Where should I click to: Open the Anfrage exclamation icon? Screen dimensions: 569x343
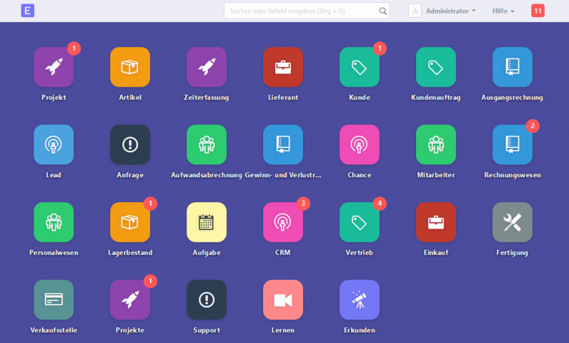coord(130,144)
